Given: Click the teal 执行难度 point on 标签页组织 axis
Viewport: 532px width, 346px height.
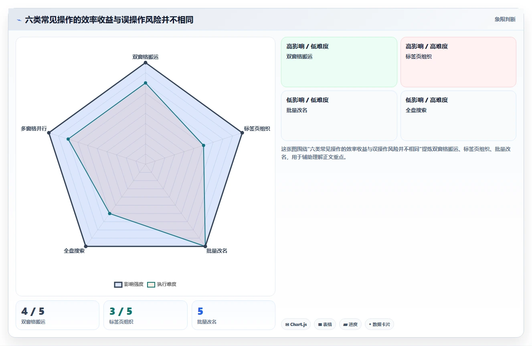Looking at the screenshot, I should pyautogui.click(x=204, y=145).
